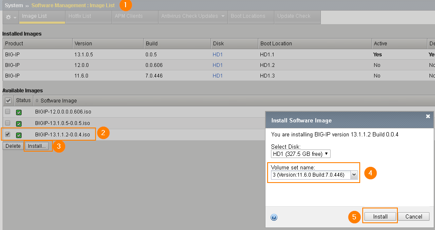This screenshot has height=230, width=435.
Task: Click boot location HD1.3 cell
Action: (x=267, y=76)
